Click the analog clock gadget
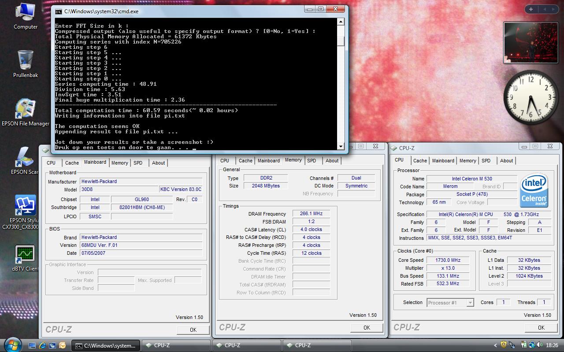Viewport: 564px width, 352px height. click(531, 96)
